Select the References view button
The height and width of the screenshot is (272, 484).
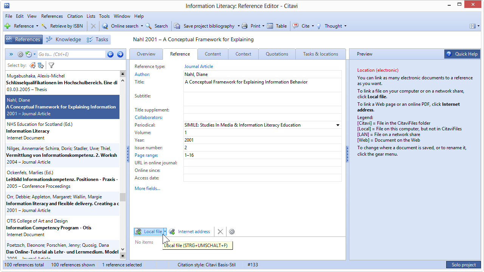point(23,39)
